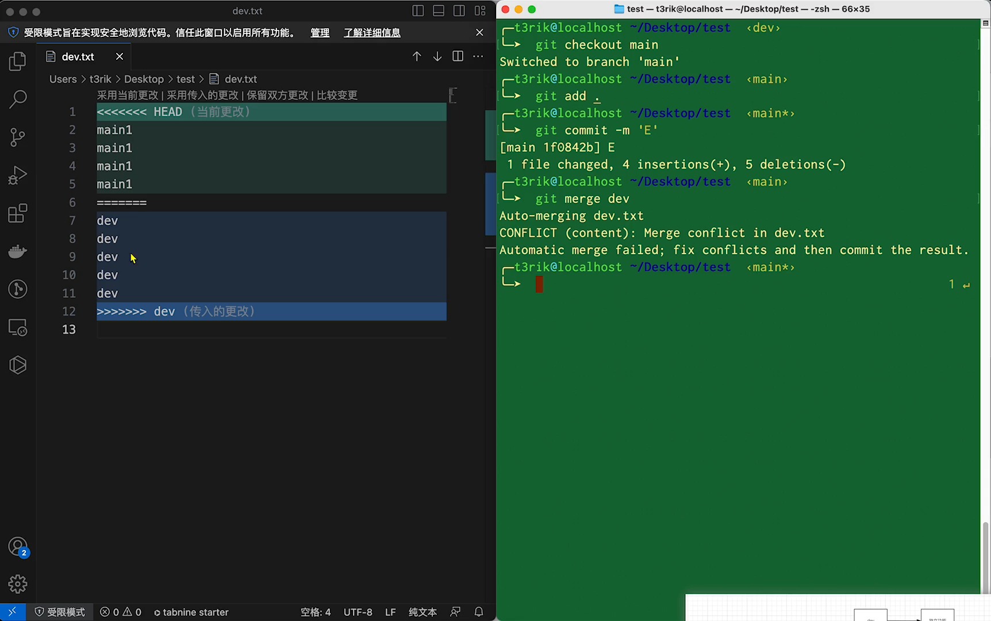The image size is (991, 621).
Task: Open the Manage gear settings icon
Action: tap(18, 584)
